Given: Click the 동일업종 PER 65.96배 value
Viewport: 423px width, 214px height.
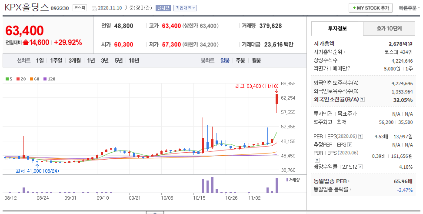Looking at the screenshot, I should coord(403,181).
